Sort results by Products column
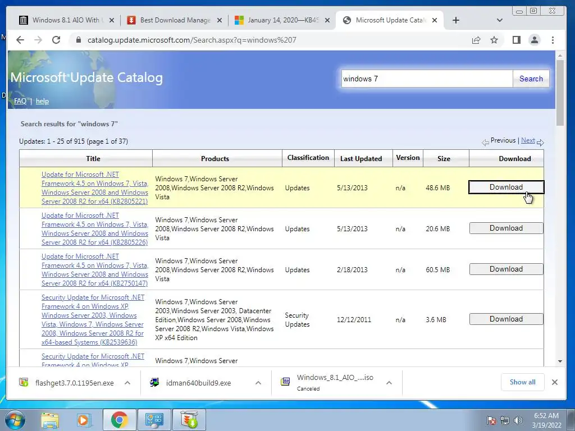This screenshot has width=575, height=431. (x=215, y=159)
